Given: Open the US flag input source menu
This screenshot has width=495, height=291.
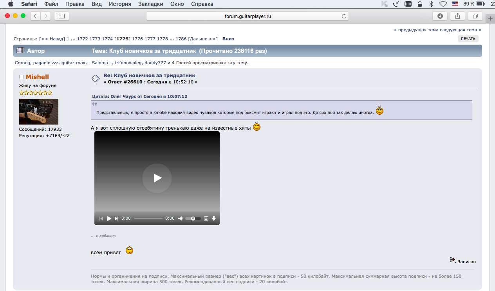Looking at the screenshot, I should 455,4.
